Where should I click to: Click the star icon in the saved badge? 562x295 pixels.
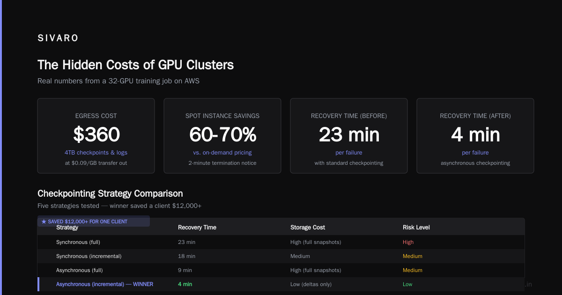pyautogui.click(x=44, y=221)
